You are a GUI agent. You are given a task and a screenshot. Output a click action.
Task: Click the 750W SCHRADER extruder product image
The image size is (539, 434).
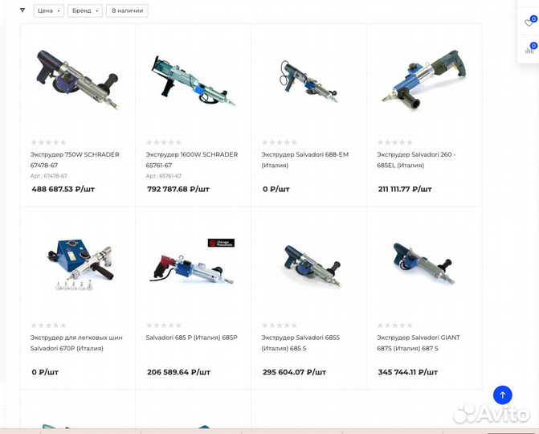pyautogui.click(x=78, y=80)
